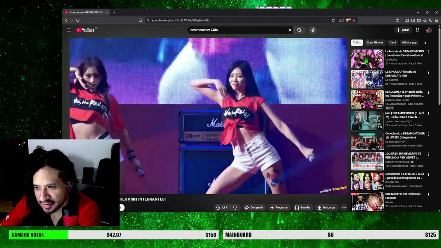The image size is (441, 248).
Task: Open Brave Shields lion icon
Action: pos(348,20)
